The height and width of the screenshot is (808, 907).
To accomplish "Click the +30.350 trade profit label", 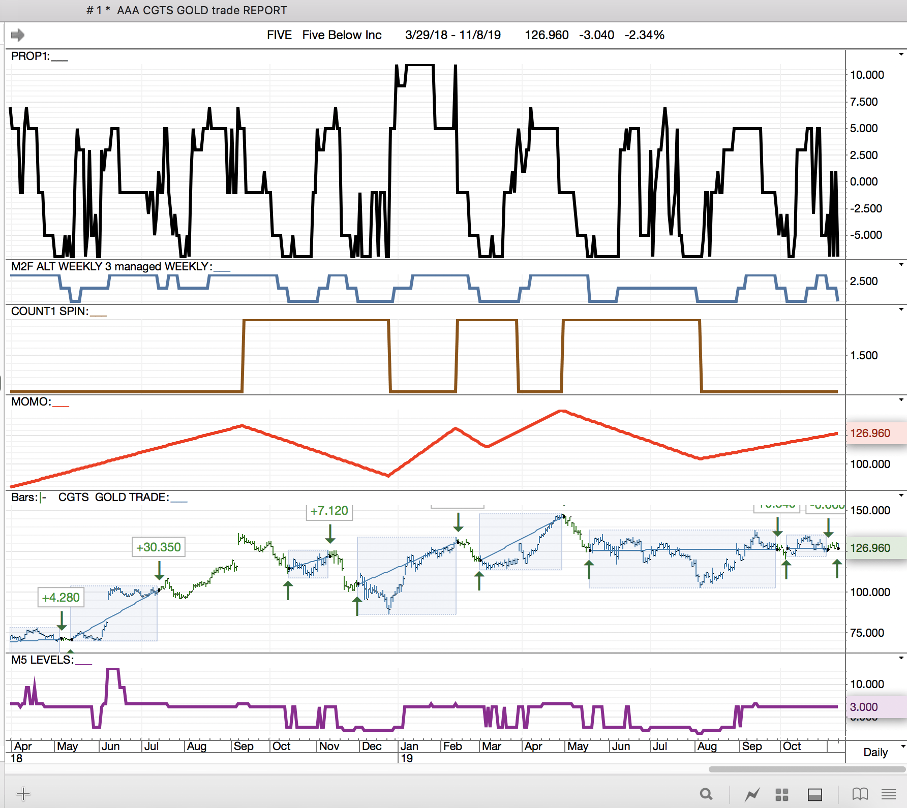I will pyautogui.click(x=158, y=547).
